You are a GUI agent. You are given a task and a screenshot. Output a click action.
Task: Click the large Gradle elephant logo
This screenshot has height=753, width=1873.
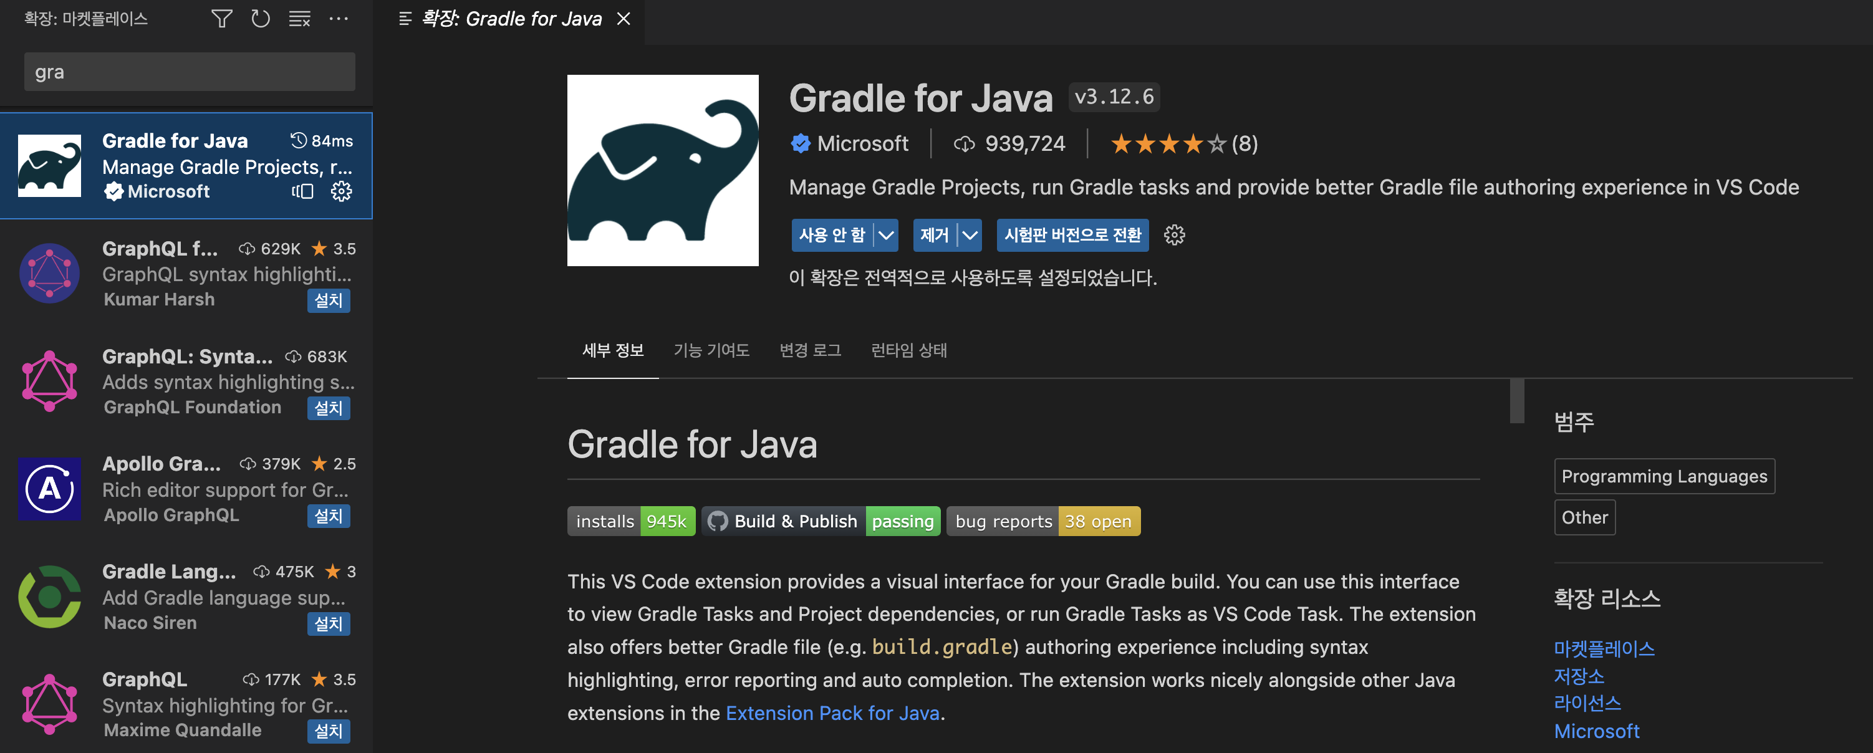click(662, 170)
